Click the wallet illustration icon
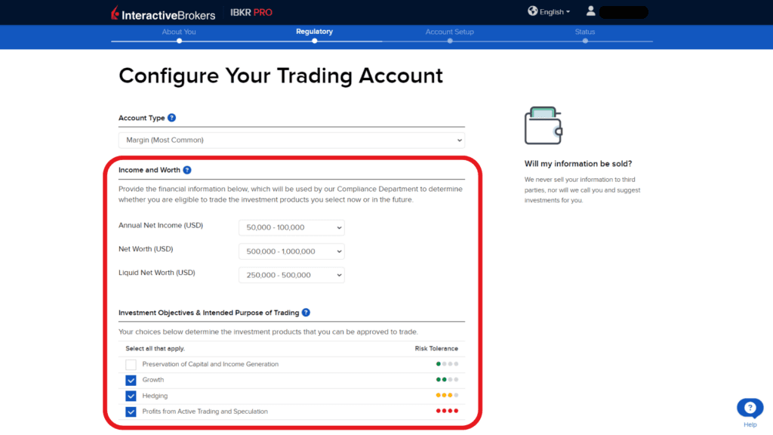The height and width of the screenshot is (435, 773). click(x=542, y=124)
